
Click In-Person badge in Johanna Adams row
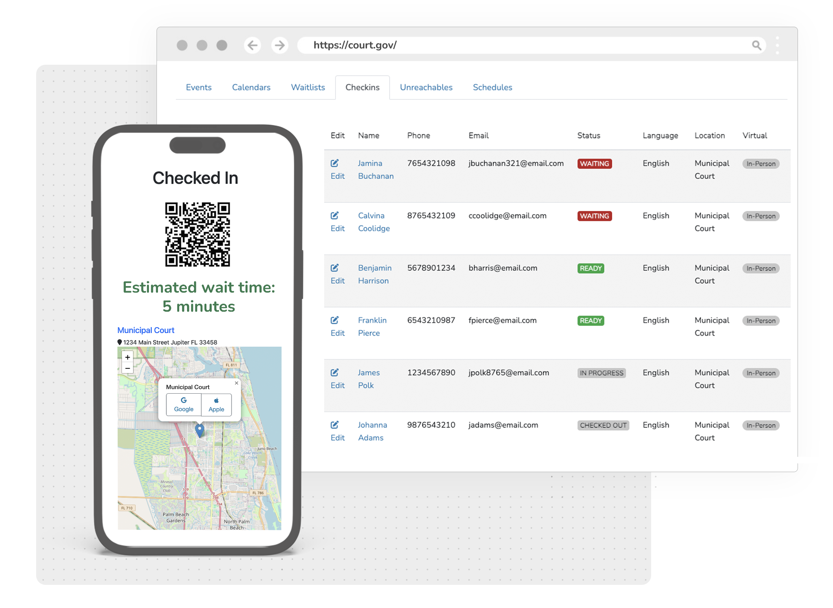(x=760, y=425)
